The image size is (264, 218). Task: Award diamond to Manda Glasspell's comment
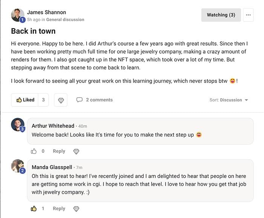click(76, 209)
